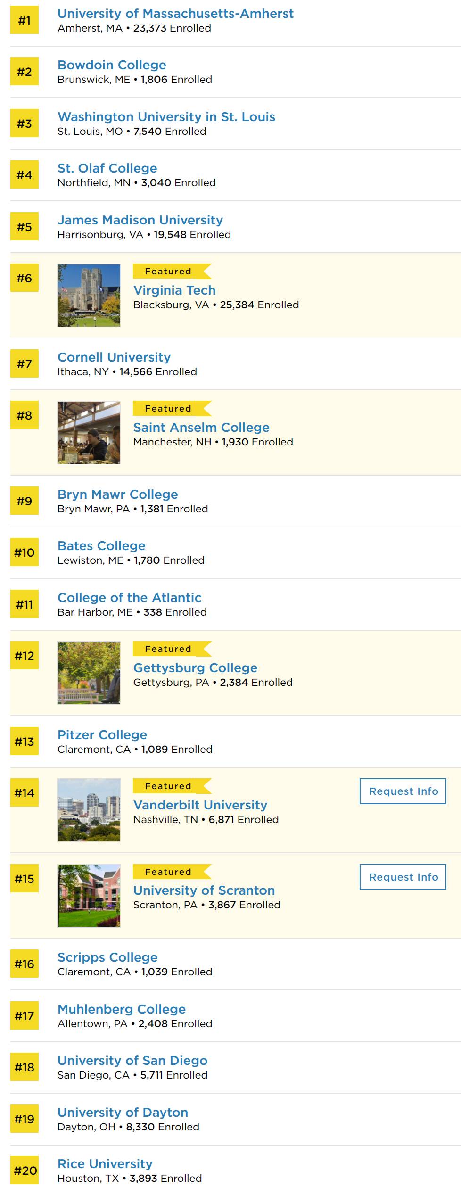The height and width of the screenshot is (1195, 461).
Task: Open the Bryn Mawr College page
Action: (118, 494)
